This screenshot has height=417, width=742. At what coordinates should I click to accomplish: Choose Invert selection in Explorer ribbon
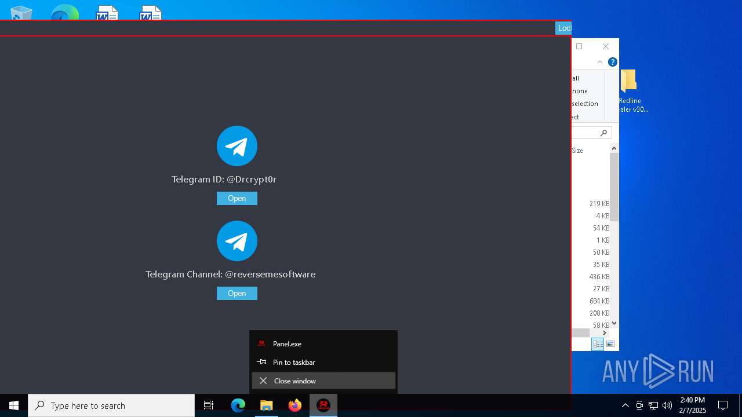[x=584, y=104]
